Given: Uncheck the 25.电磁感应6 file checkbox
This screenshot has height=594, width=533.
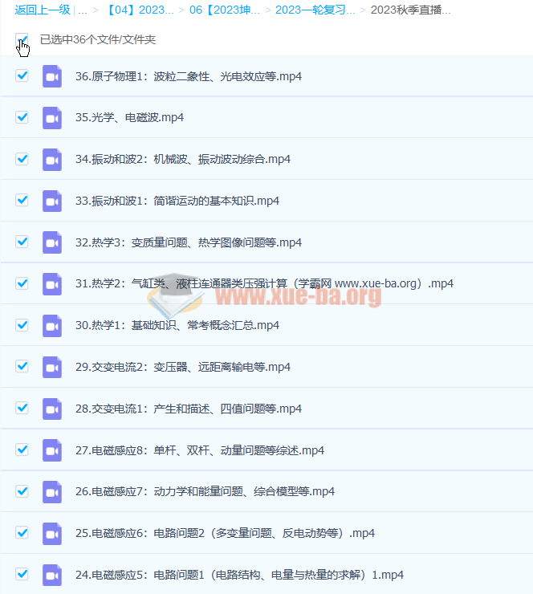Looking at the screenshot, I should [x=22, y=533].
